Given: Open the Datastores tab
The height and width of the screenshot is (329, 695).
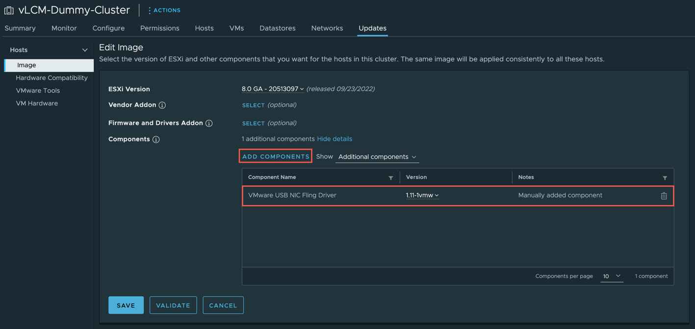Looking at the screenshot, I should point(277,28).
